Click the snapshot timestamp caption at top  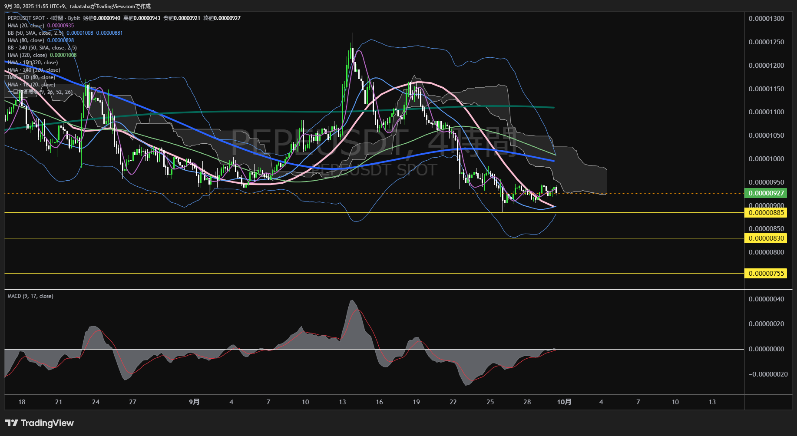point(77,7)
